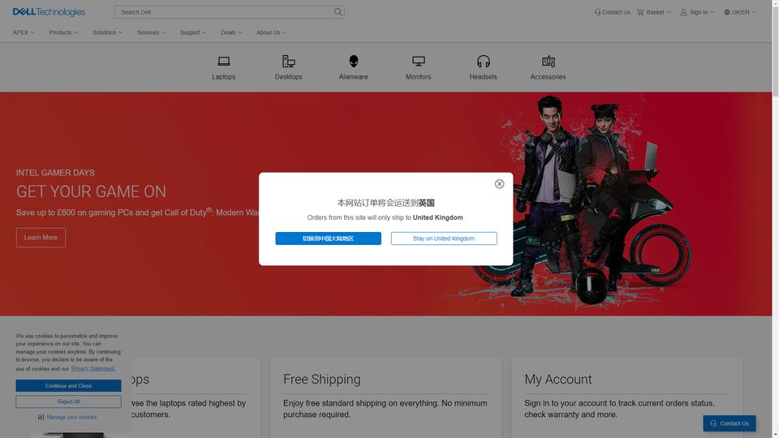
Task: Click Reject All cookies
Action: click(68, 401)
